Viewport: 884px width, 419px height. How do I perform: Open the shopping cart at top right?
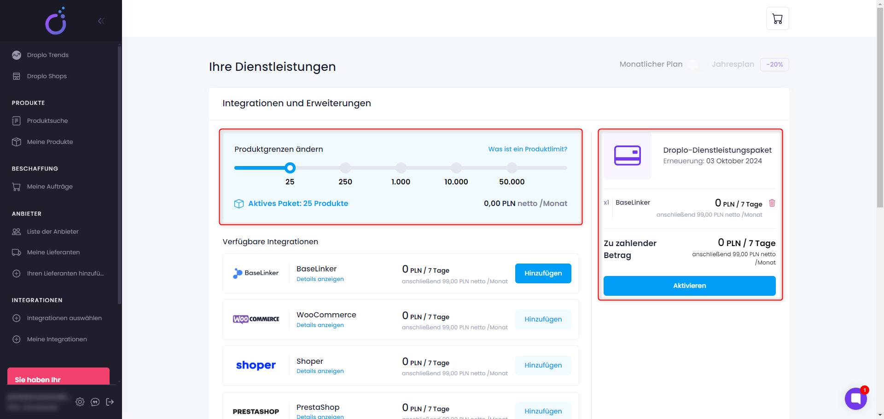click(x=777, y=19)
